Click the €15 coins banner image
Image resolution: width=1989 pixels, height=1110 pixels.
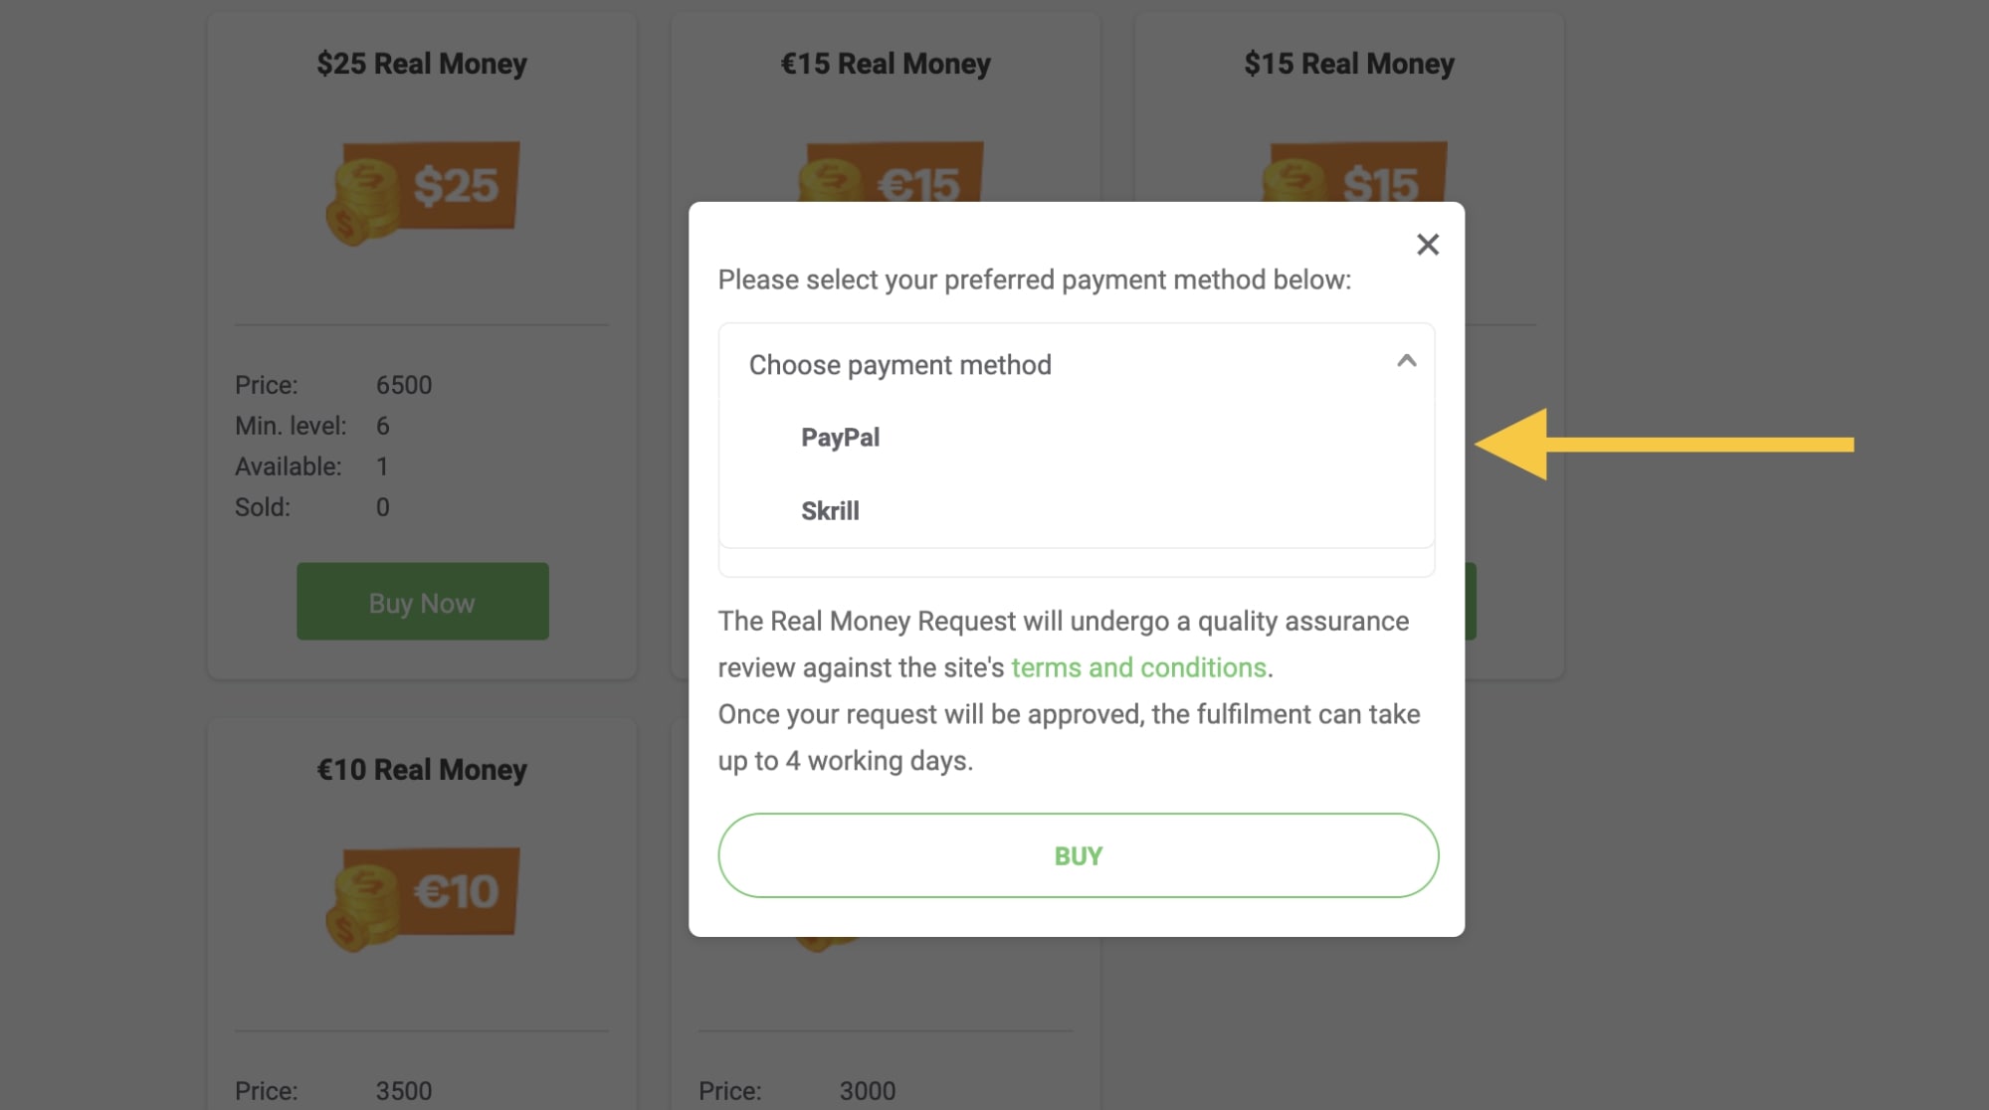(x=884, y=174)
